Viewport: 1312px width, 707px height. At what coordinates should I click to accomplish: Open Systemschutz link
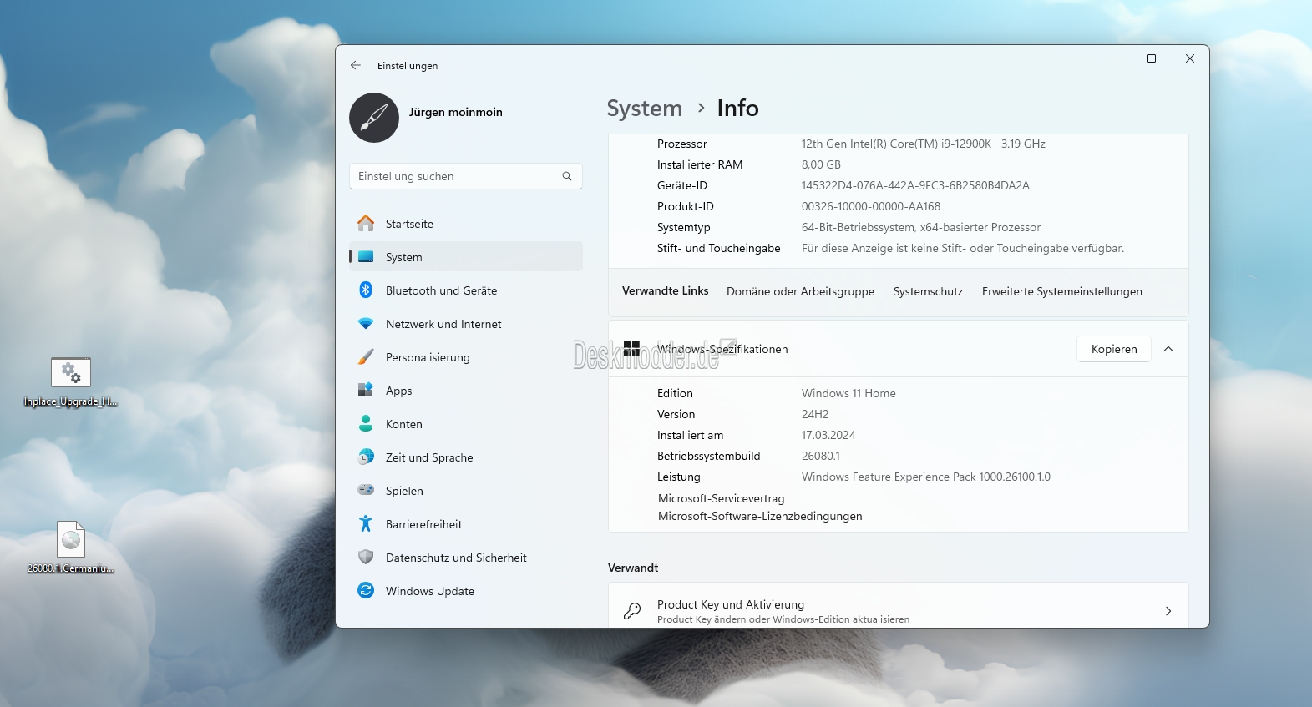coord(928,291)
